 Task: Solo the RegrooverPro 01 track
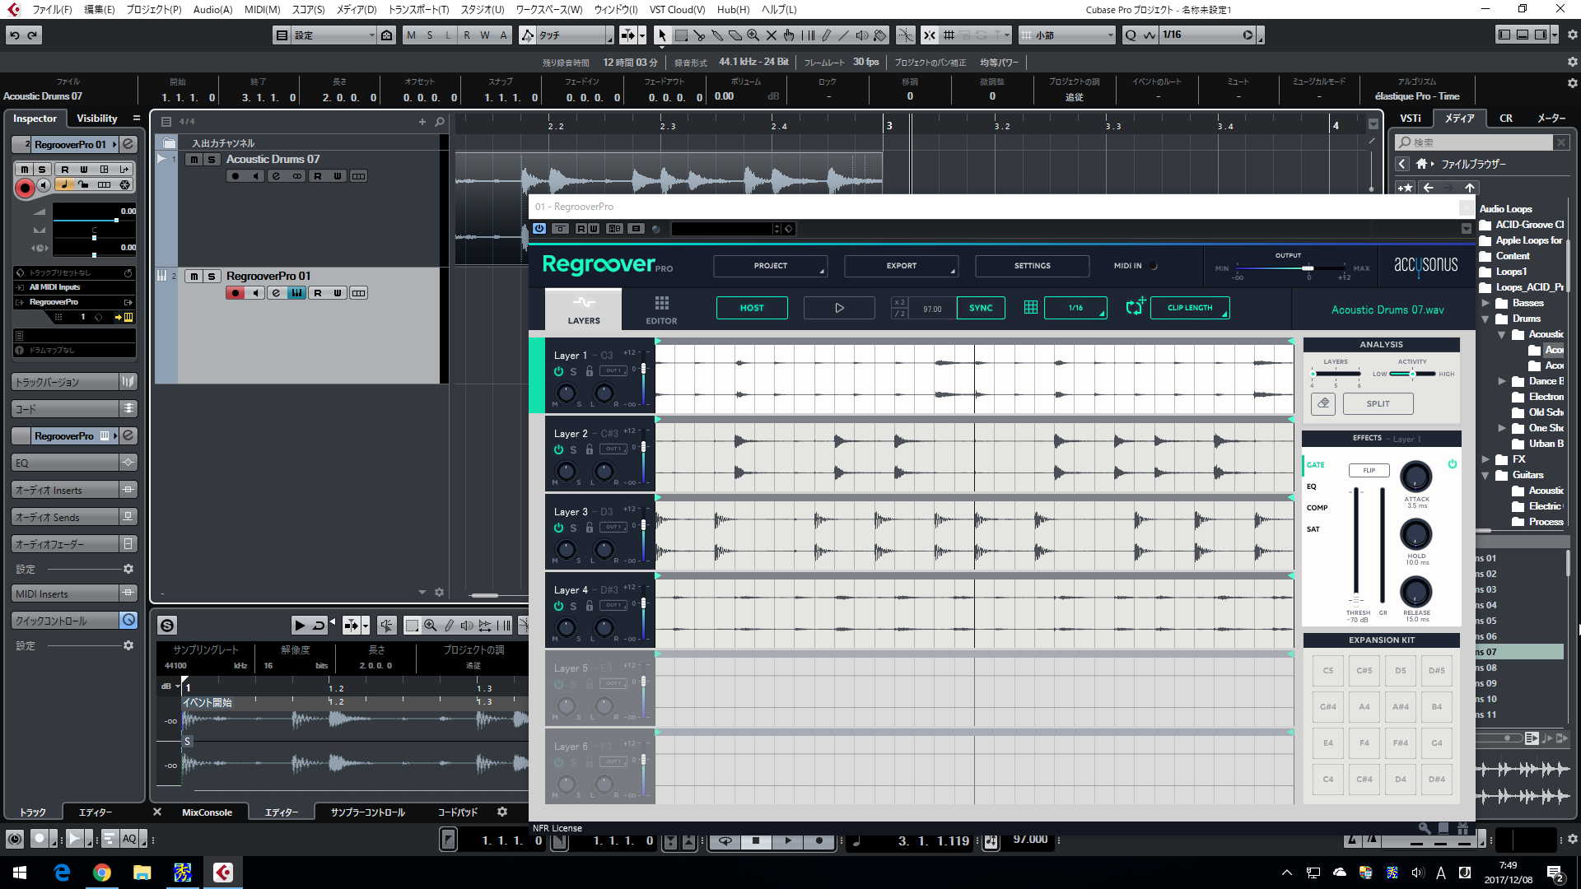(x=212, y=277)
